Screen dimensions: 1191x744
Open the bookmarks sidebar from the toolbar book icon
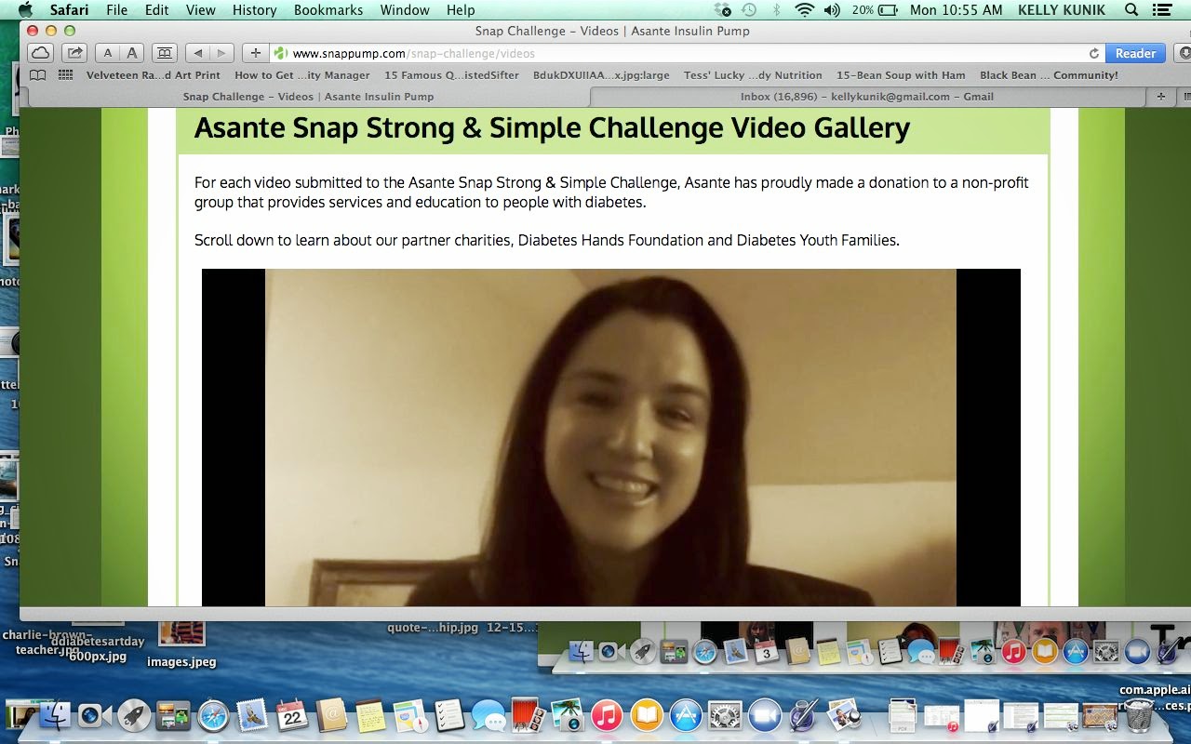click(165, 53)
